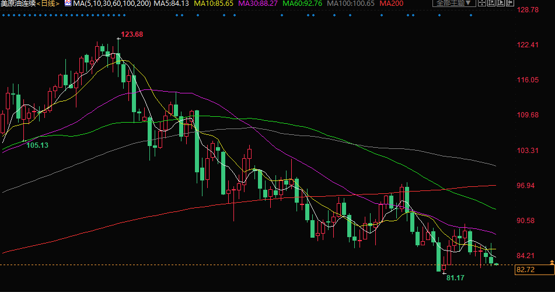The height and width of the screenshot is (292, 555).
Task: Click the red MA200 label
Action: click(393, 4)
